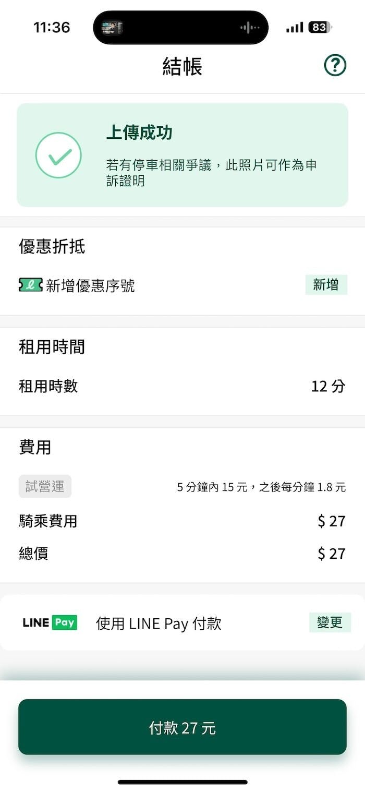Tap the 上傳成功 heading in the banner

pyautogui.click(x=139, y=133)
